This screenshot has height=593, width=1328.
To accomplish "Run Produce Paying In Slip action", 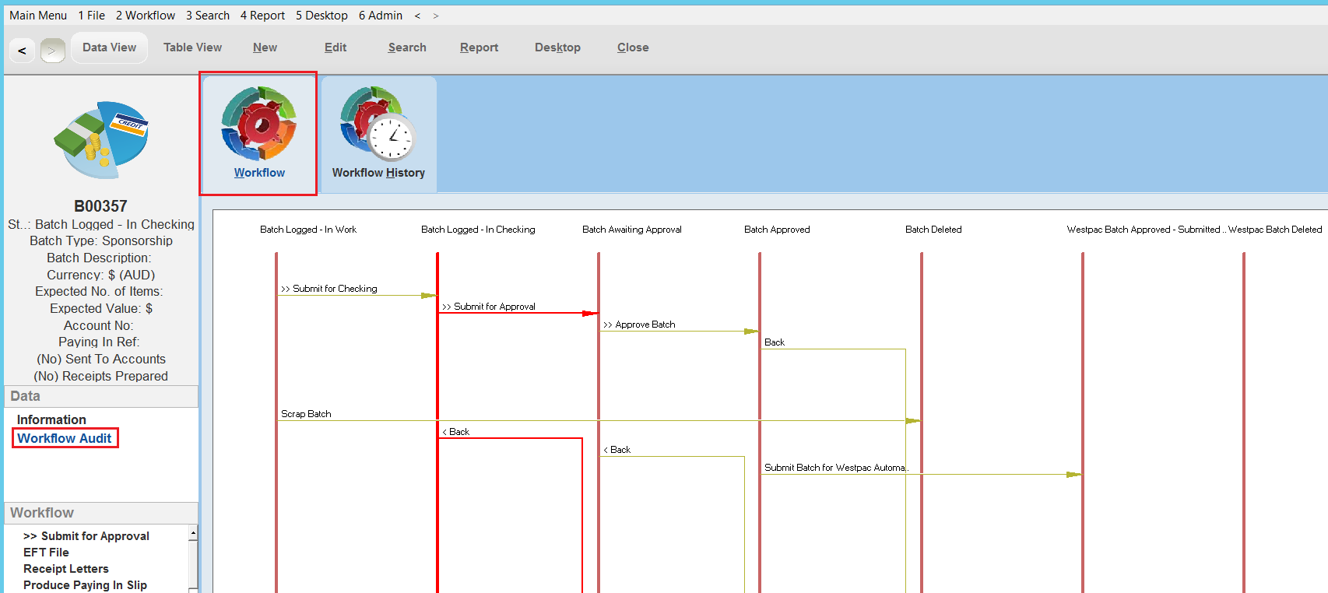I will pyautogui.click(x=85, y=585).
